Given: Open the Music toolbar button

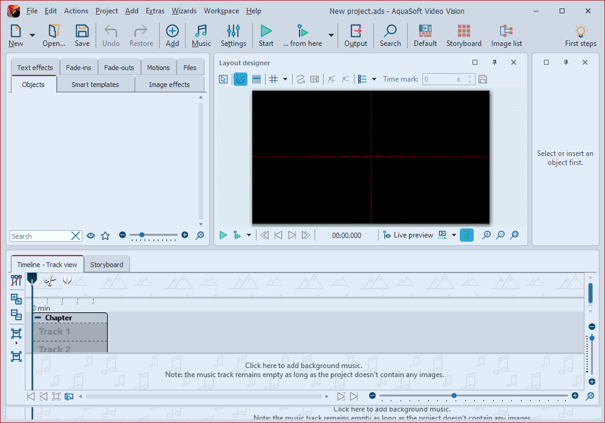Looking at the screenshot, I should 201,35.
